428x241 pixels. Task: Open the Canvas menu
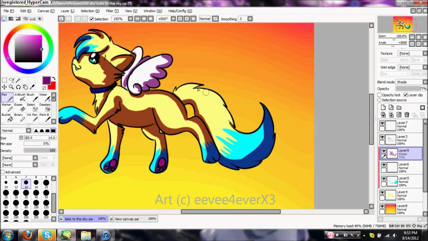point(46,11)
